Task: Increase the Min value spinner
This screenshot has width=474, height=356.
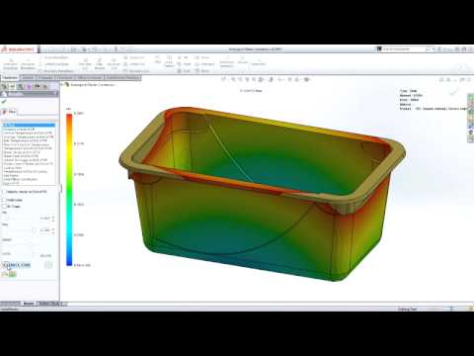Action: click(x=53, y=217)
